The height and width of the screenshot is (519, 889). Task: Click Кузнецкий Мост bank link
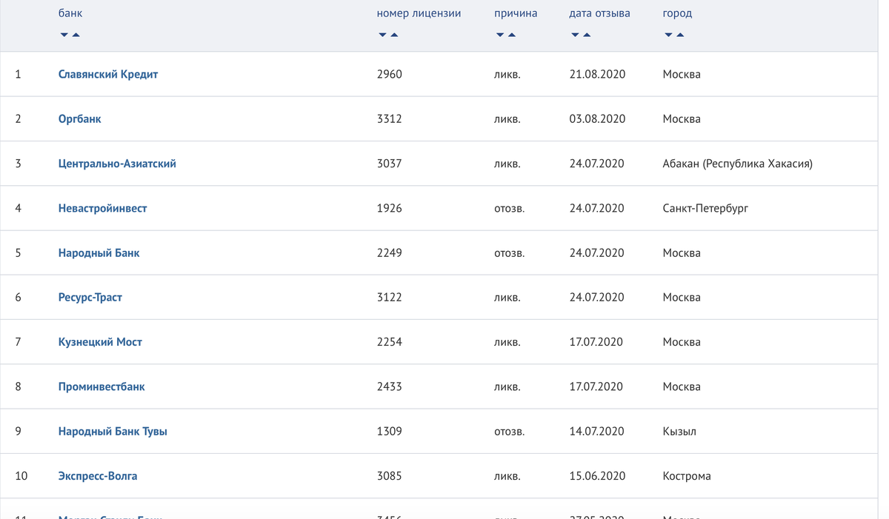coord(100,342)
